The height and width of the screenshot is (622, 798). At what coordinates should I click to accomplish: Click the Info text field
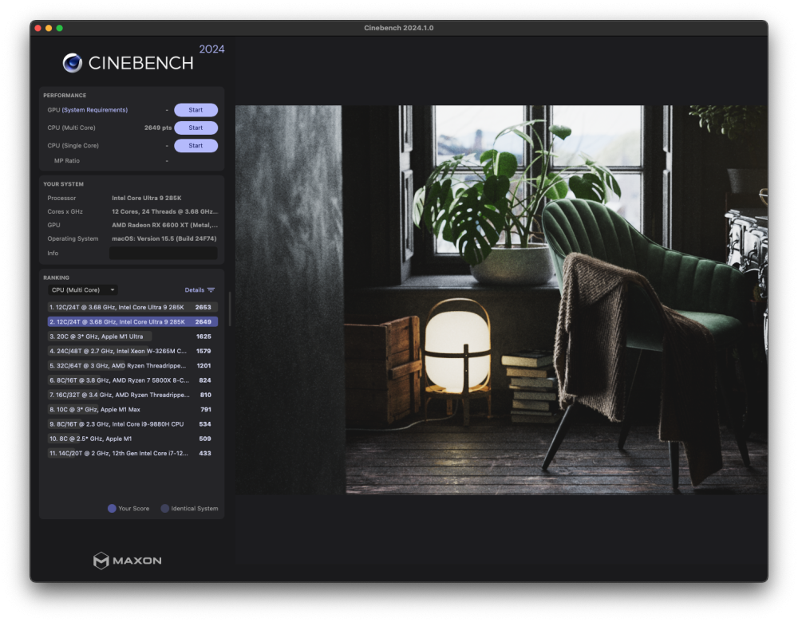[x=164, y=254]
